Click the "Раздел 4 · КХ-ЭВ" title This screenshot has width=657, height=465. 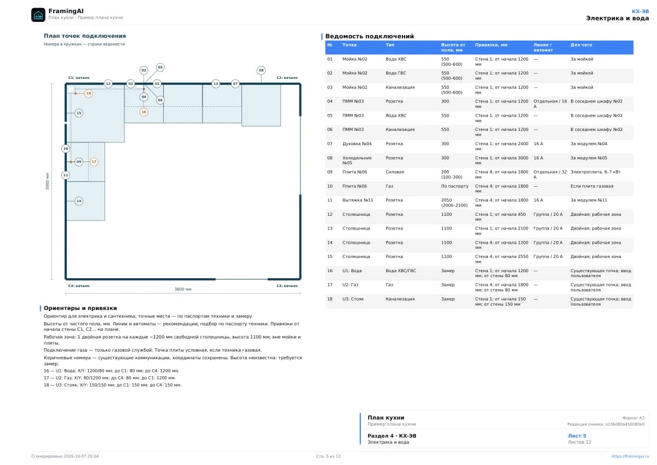pos(392,436)
